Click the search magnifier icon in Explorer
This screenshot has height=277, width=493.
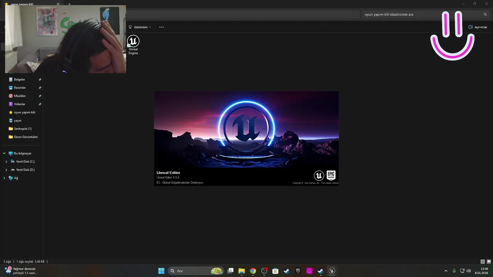point(485,14)
